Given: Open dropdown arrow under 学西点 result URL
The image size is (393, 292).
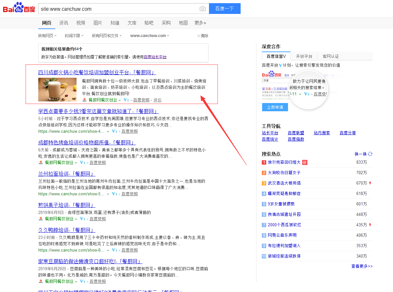Looking at the screenshot, I should (x=108, y=131).
